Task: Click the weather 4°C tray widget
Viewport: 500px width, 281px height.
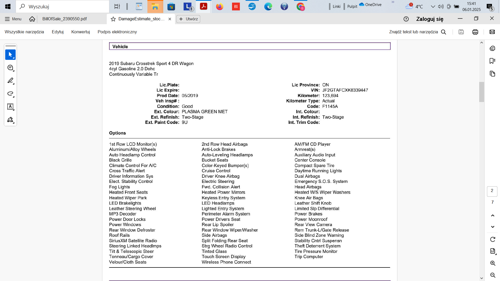Action: (414, 7)
